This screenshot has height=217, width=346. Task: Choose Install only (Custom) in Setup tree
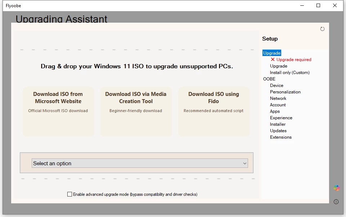point(289,73)
